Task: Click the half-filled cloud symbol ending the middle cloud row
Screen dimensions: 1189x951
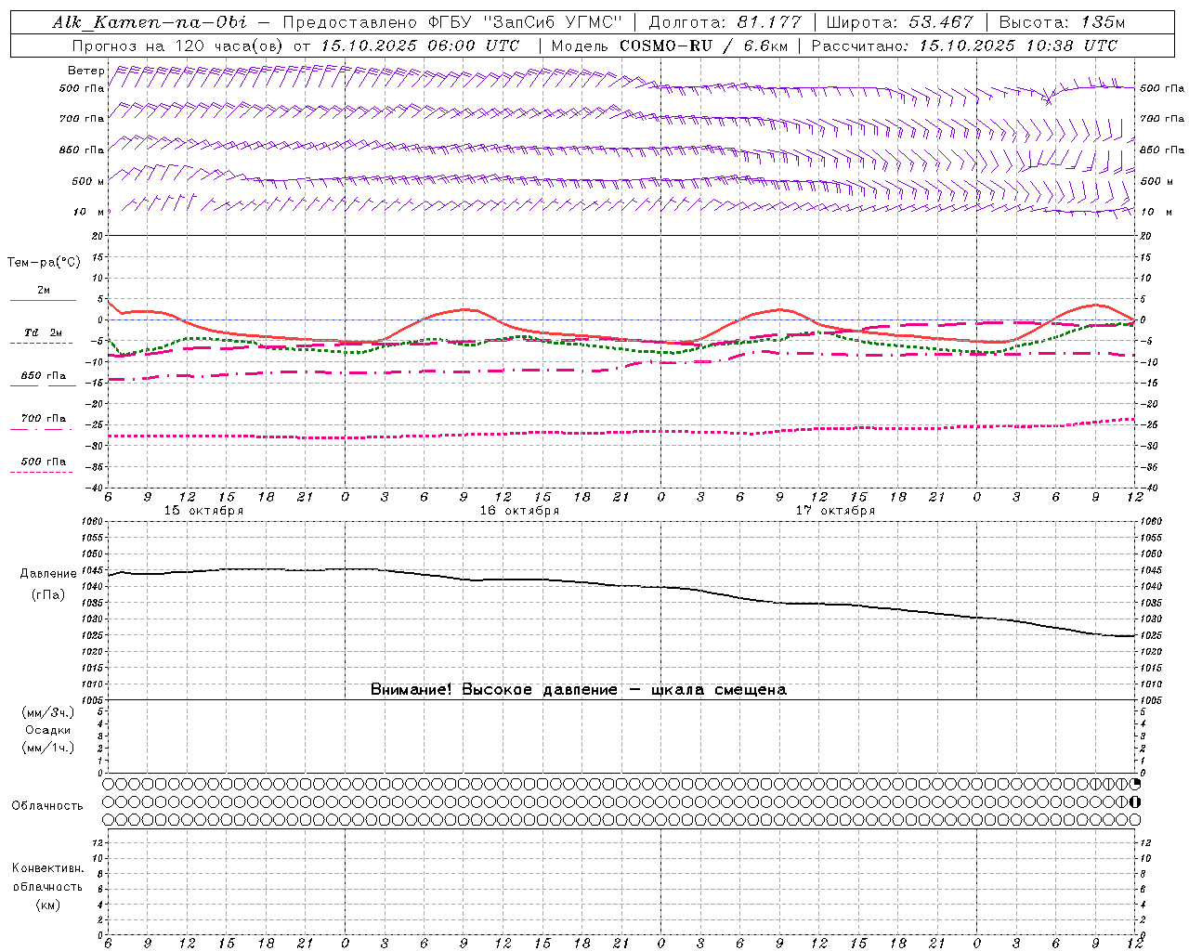Action: tap(1134, 801)
